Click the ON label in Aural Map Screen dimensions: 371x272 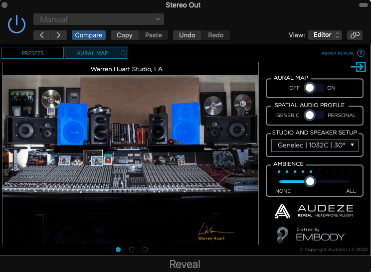(x=331, y=88)
